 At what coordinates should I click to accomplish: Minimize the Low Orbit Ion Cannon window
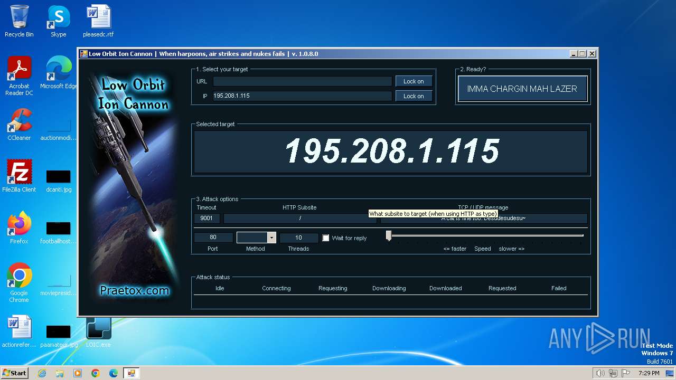574,54
